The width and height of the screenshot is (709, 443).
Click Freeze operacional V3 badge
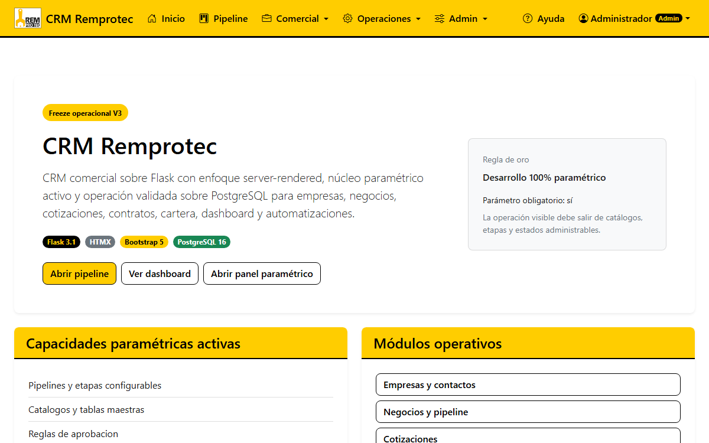(x=85, y=113)
